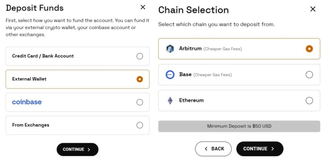Image resolution: width=323 pixels, height=166 pixels.
Task: Go back using the Back button
Action: click(x=213, y=149)
